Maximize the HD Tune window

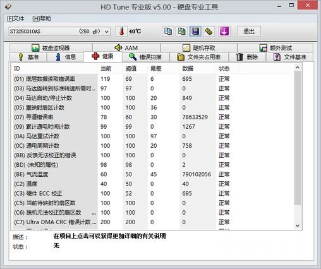click(291, 6)
